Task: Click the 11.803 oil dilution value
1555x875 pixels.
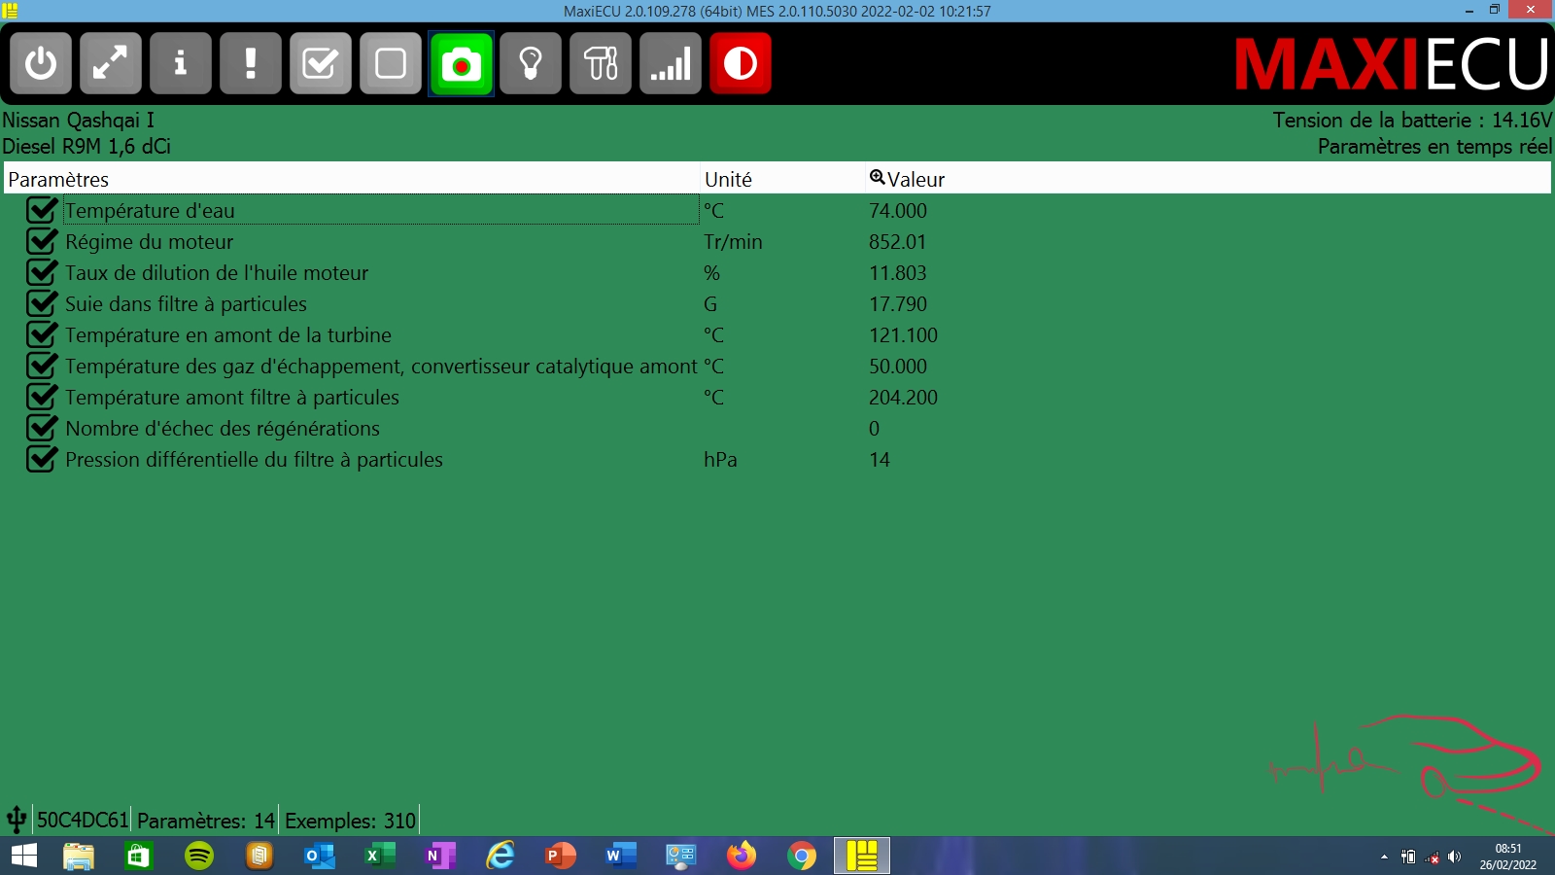Action: (897, 273)
